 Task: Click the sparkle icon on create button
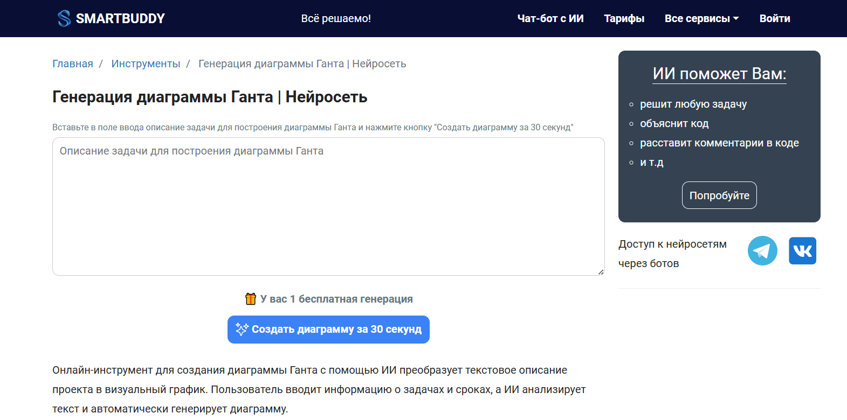point(242,330)
